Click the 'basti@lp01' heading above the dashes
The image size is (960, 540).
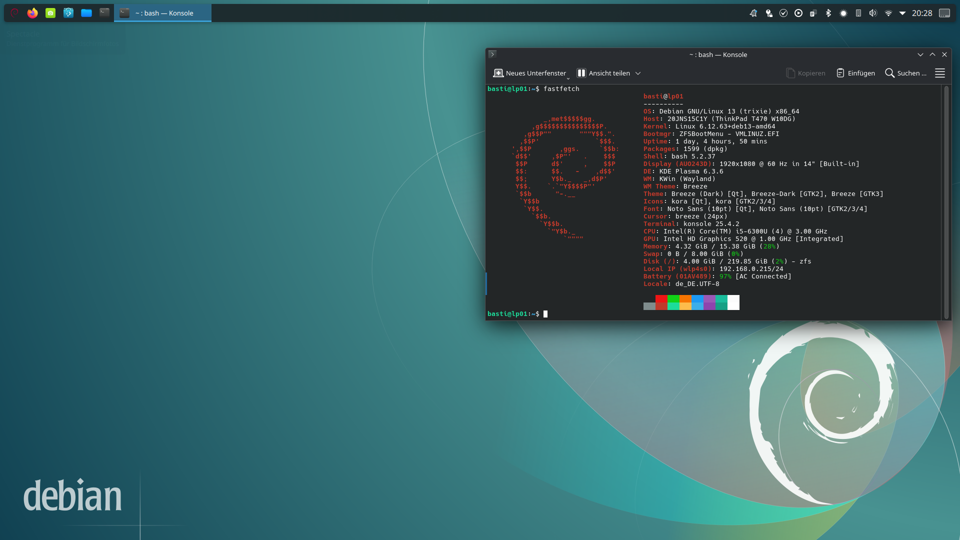[x=663, y=96]
